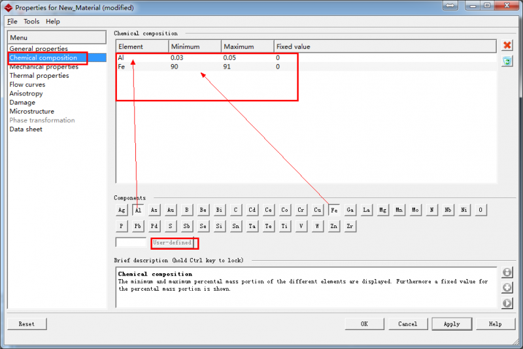The height and width of the screenshot is (349, 523).
Task: Add the Ti component
Action: click(x=284, y=226)
